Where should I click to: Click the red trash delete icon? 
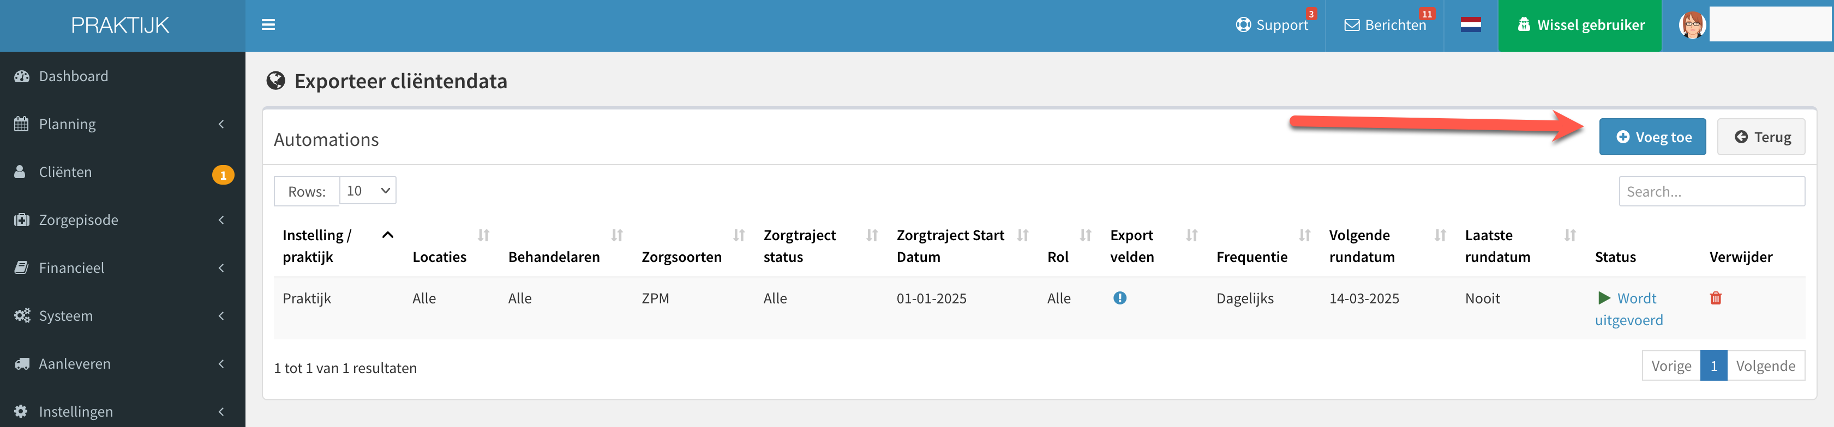(x=1715, y=298)
